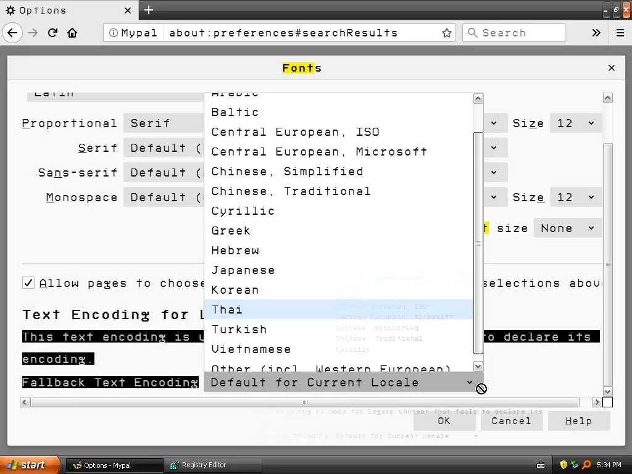This screenshot has height=474, width=632.
Task: Click the dialog vertical scrollbar thumb
Action: click(608, 265)
